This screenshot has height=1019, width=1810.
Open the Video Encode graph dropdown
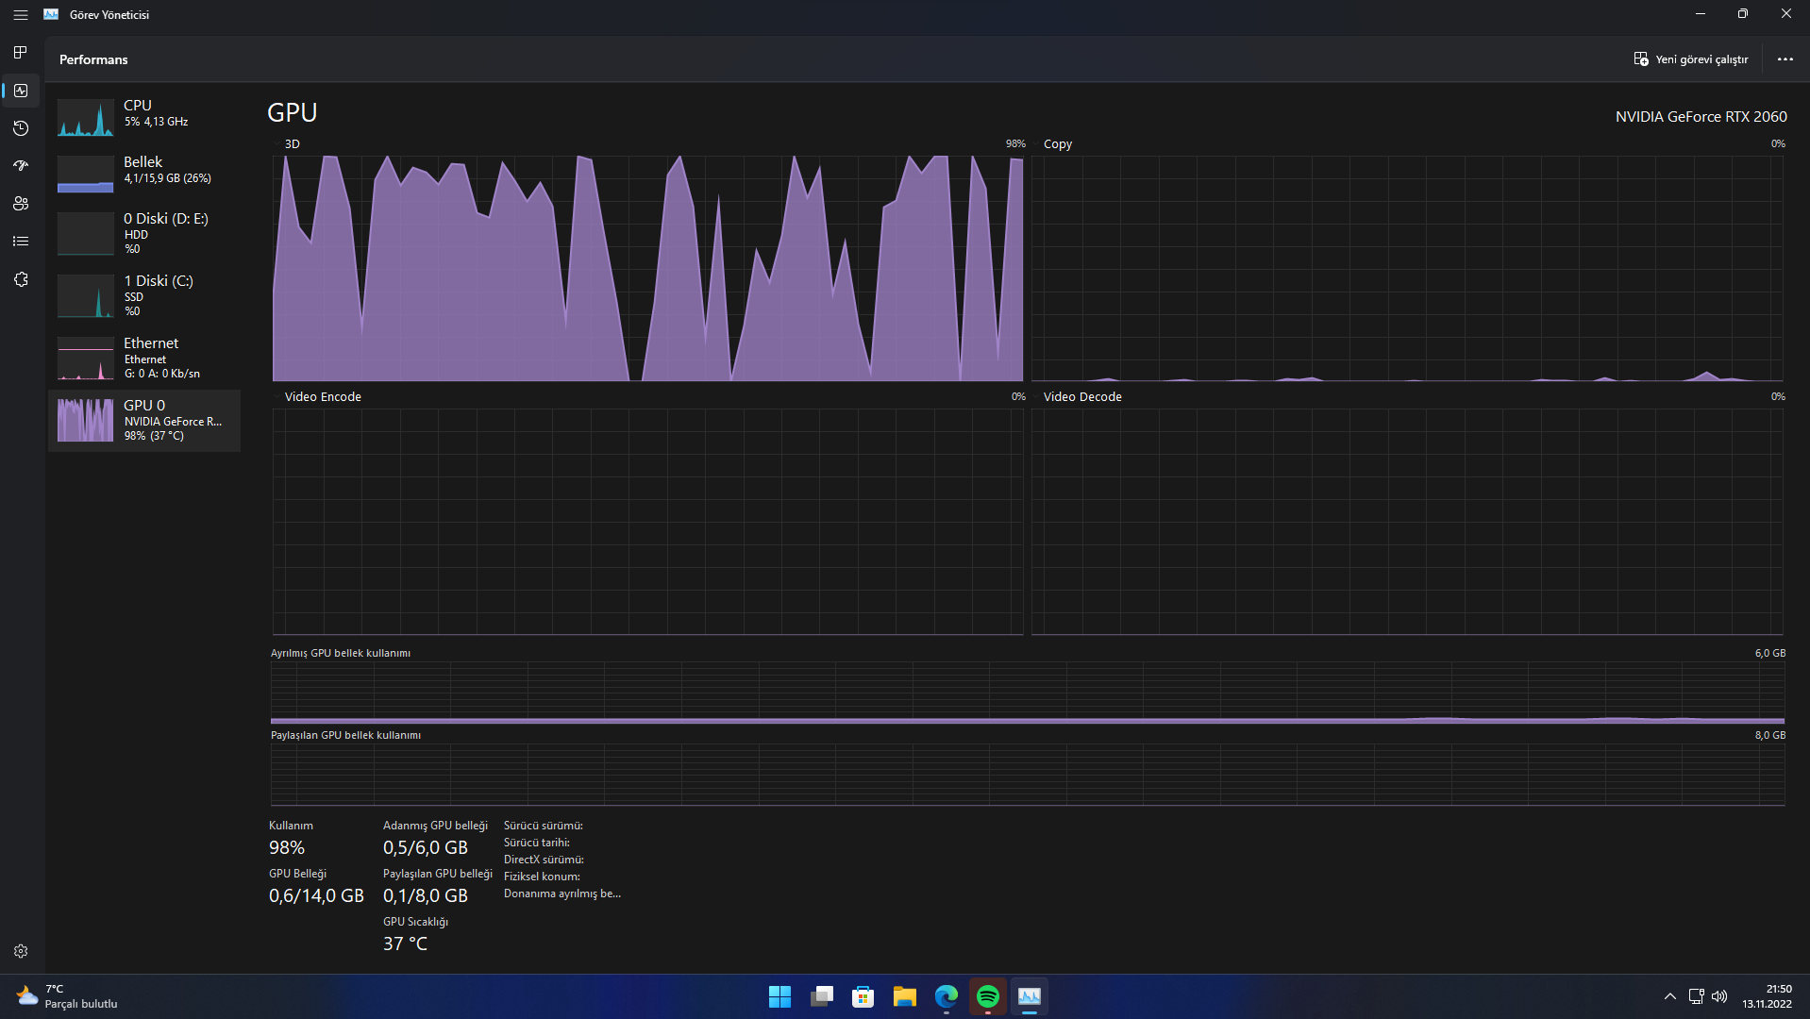tap(318, 397)
